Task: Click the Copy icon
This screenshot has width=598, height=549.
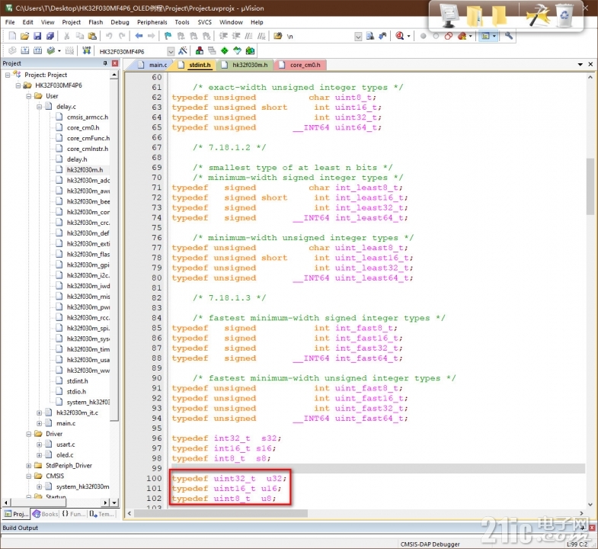Action: coord(79,36)
